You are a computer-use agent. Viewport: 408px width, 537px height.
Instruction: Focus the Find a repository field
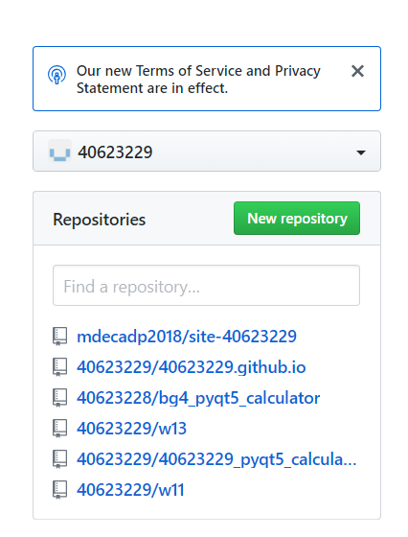[x=206, y=286]
